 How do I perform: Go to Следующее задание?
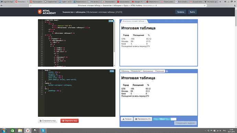(x=185, y=123)
